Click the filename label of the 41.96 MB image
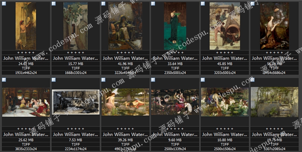This screenshot has height=152, width=302. pyautogui.click(x=125, y=58)
